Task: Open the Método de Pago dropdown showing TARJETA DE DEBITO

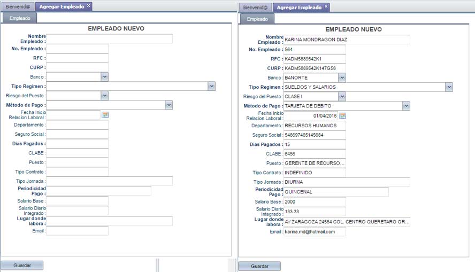Action: click(x=406, y=106)
